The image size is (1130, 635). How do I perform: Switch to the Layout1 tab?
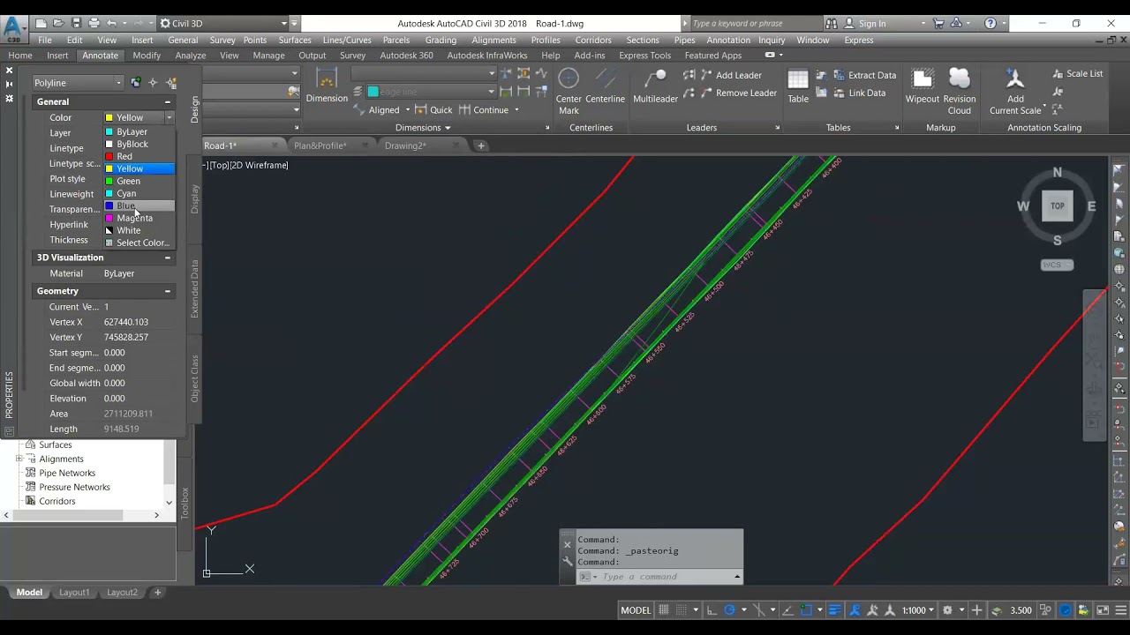pyautogui.click(x=74, y=593)
